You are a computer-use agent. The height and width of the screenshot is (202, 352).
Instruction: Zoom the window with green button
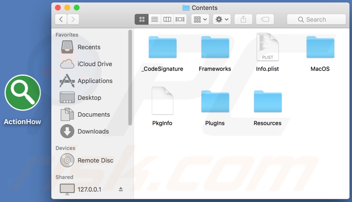click(x=77, y=8)
